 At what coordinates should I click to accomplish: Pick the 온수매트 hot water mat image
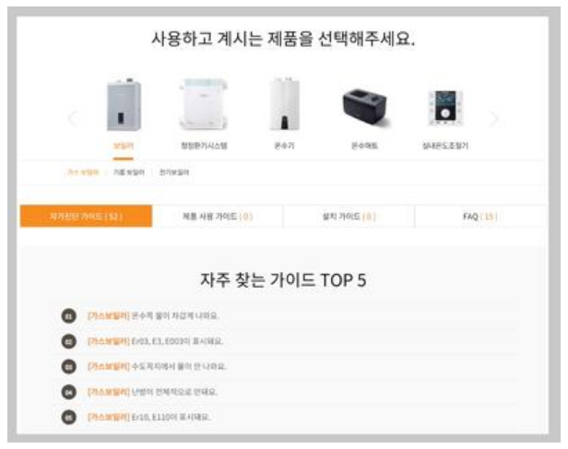(365, 107)
